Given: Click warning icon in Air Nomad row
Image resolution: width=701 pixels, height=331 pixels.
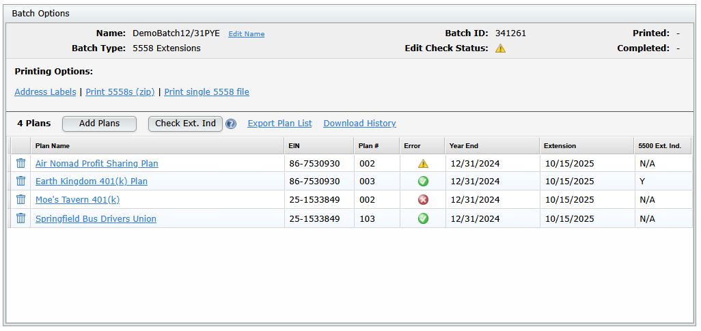Looking at the screenshot, I should tap(423, 164).
